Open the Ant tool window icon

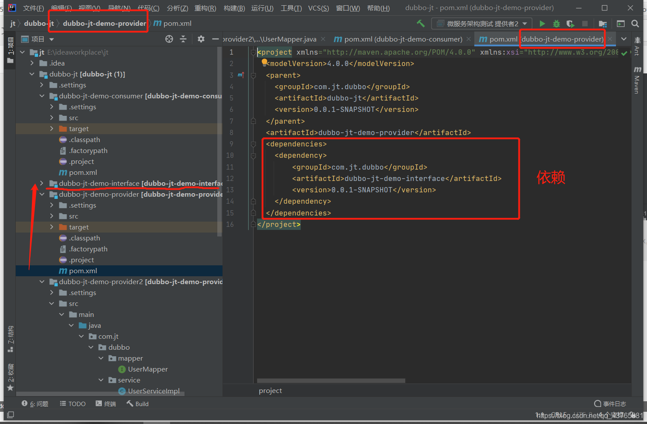[x=637, y=45]
